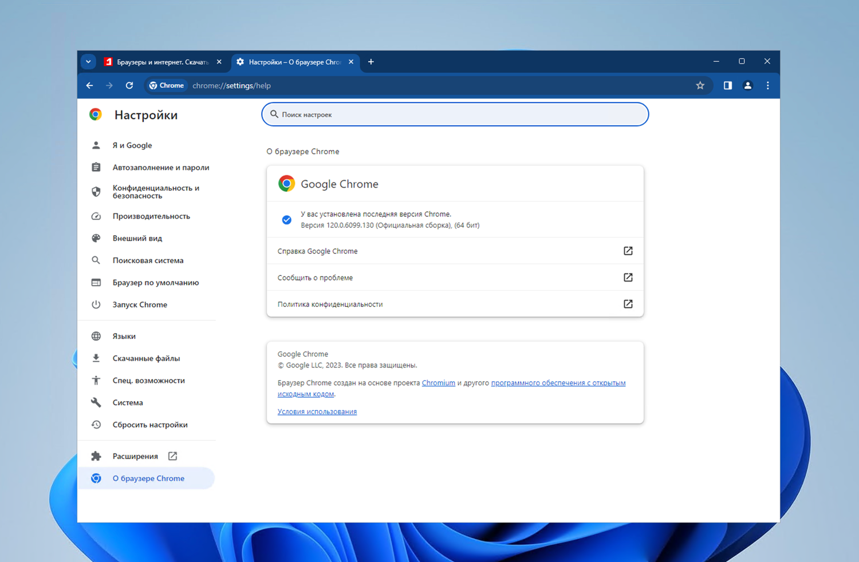Click the puzzle piece icon for Расширения
859x562 pixels.
96,456
